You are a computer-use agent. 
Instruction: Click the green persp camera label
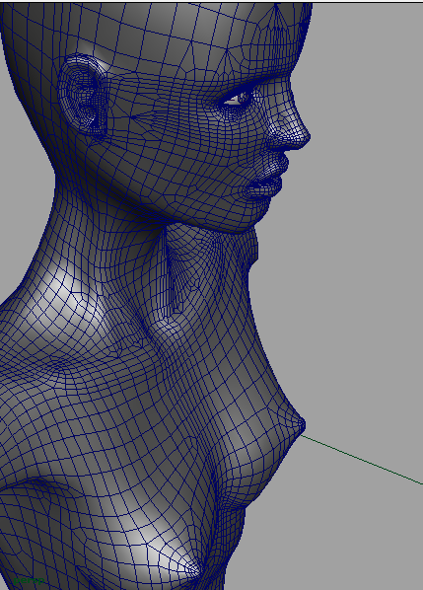(x=29, y=580)
